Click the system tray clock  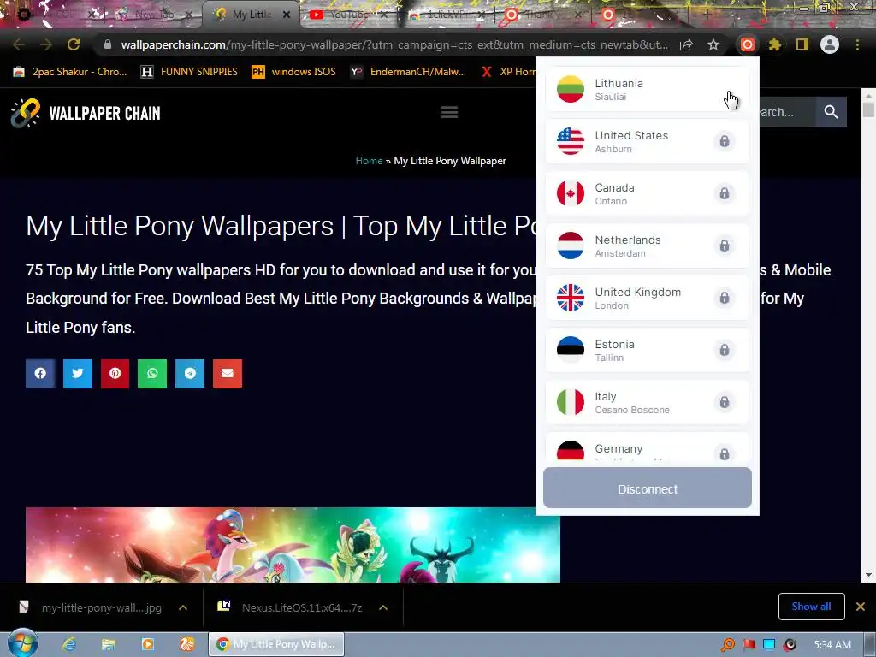point(832,645)
